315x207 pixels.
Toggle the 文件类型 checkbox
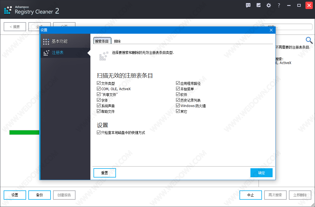[x=99, y=83]
